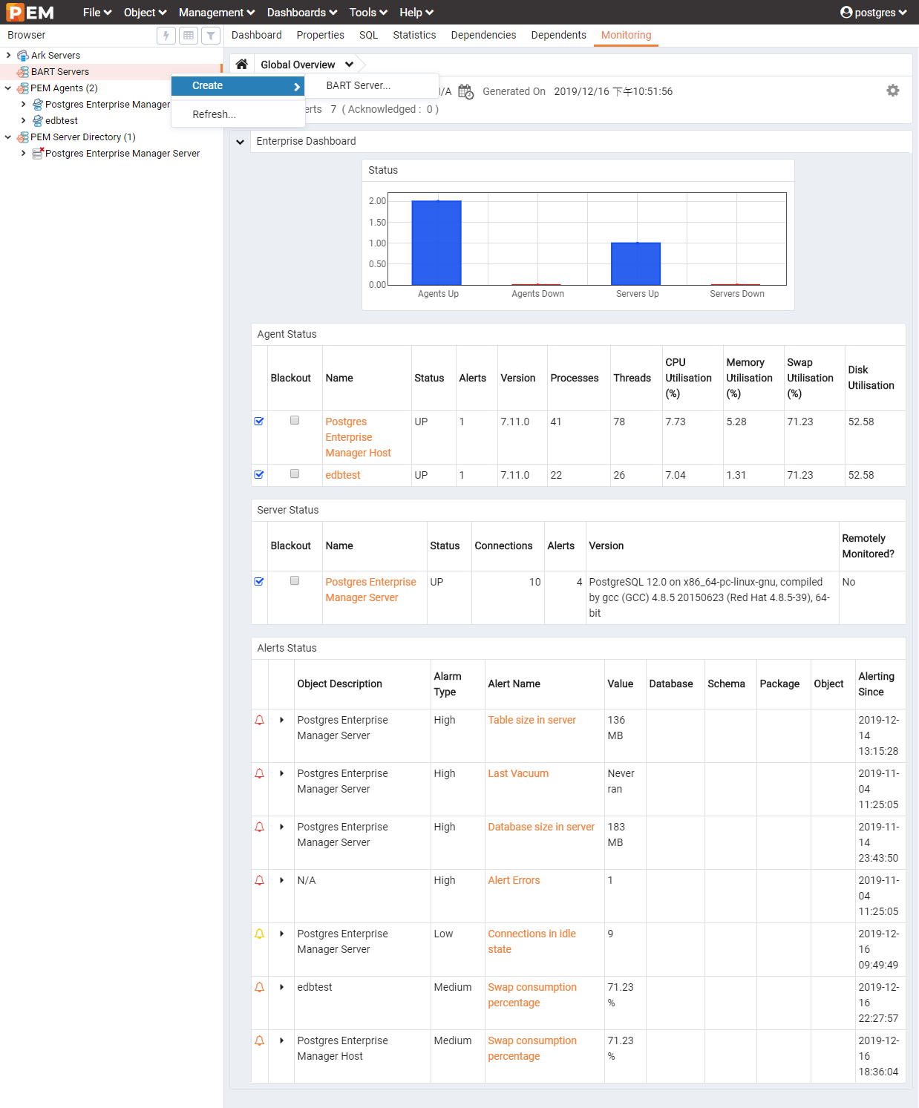The image size is (919, 1108).
Task: Click the edbtest agent icon in tree
Action: point(37,121)
